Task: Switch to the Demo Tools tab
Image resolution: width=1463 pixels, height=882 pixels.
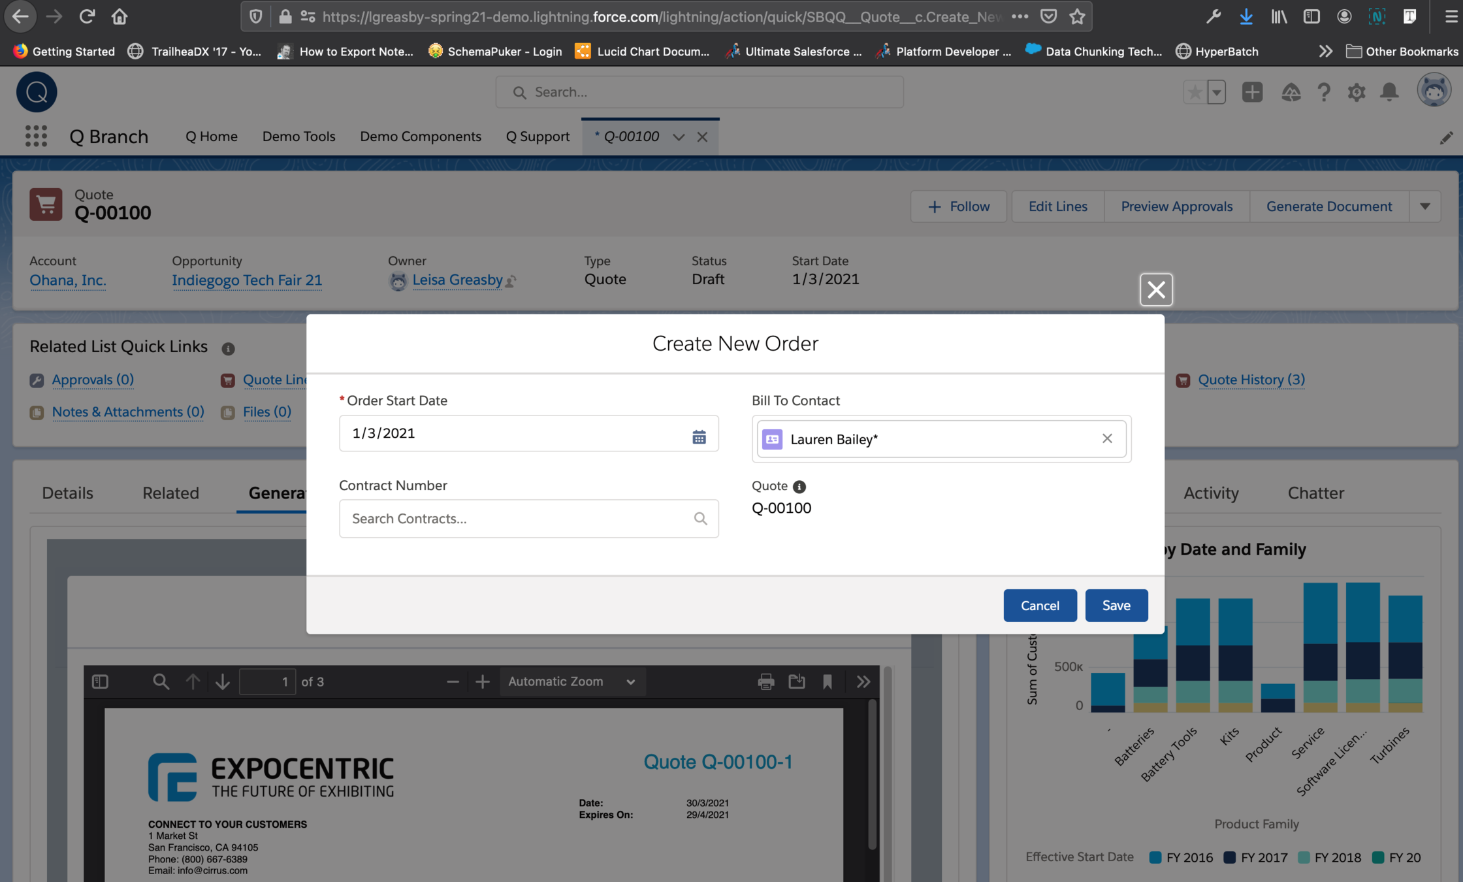Action: (x=298, y=136)
